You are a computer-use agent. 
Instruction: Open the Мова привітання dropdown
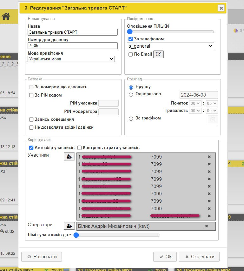tap(71, 59)
